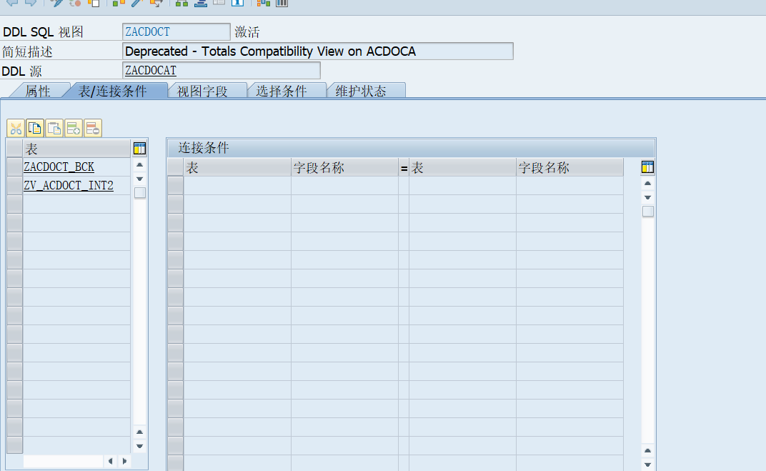Insert a new row using the green plus icon
766x471 pixels.
(x=74, y=128)
